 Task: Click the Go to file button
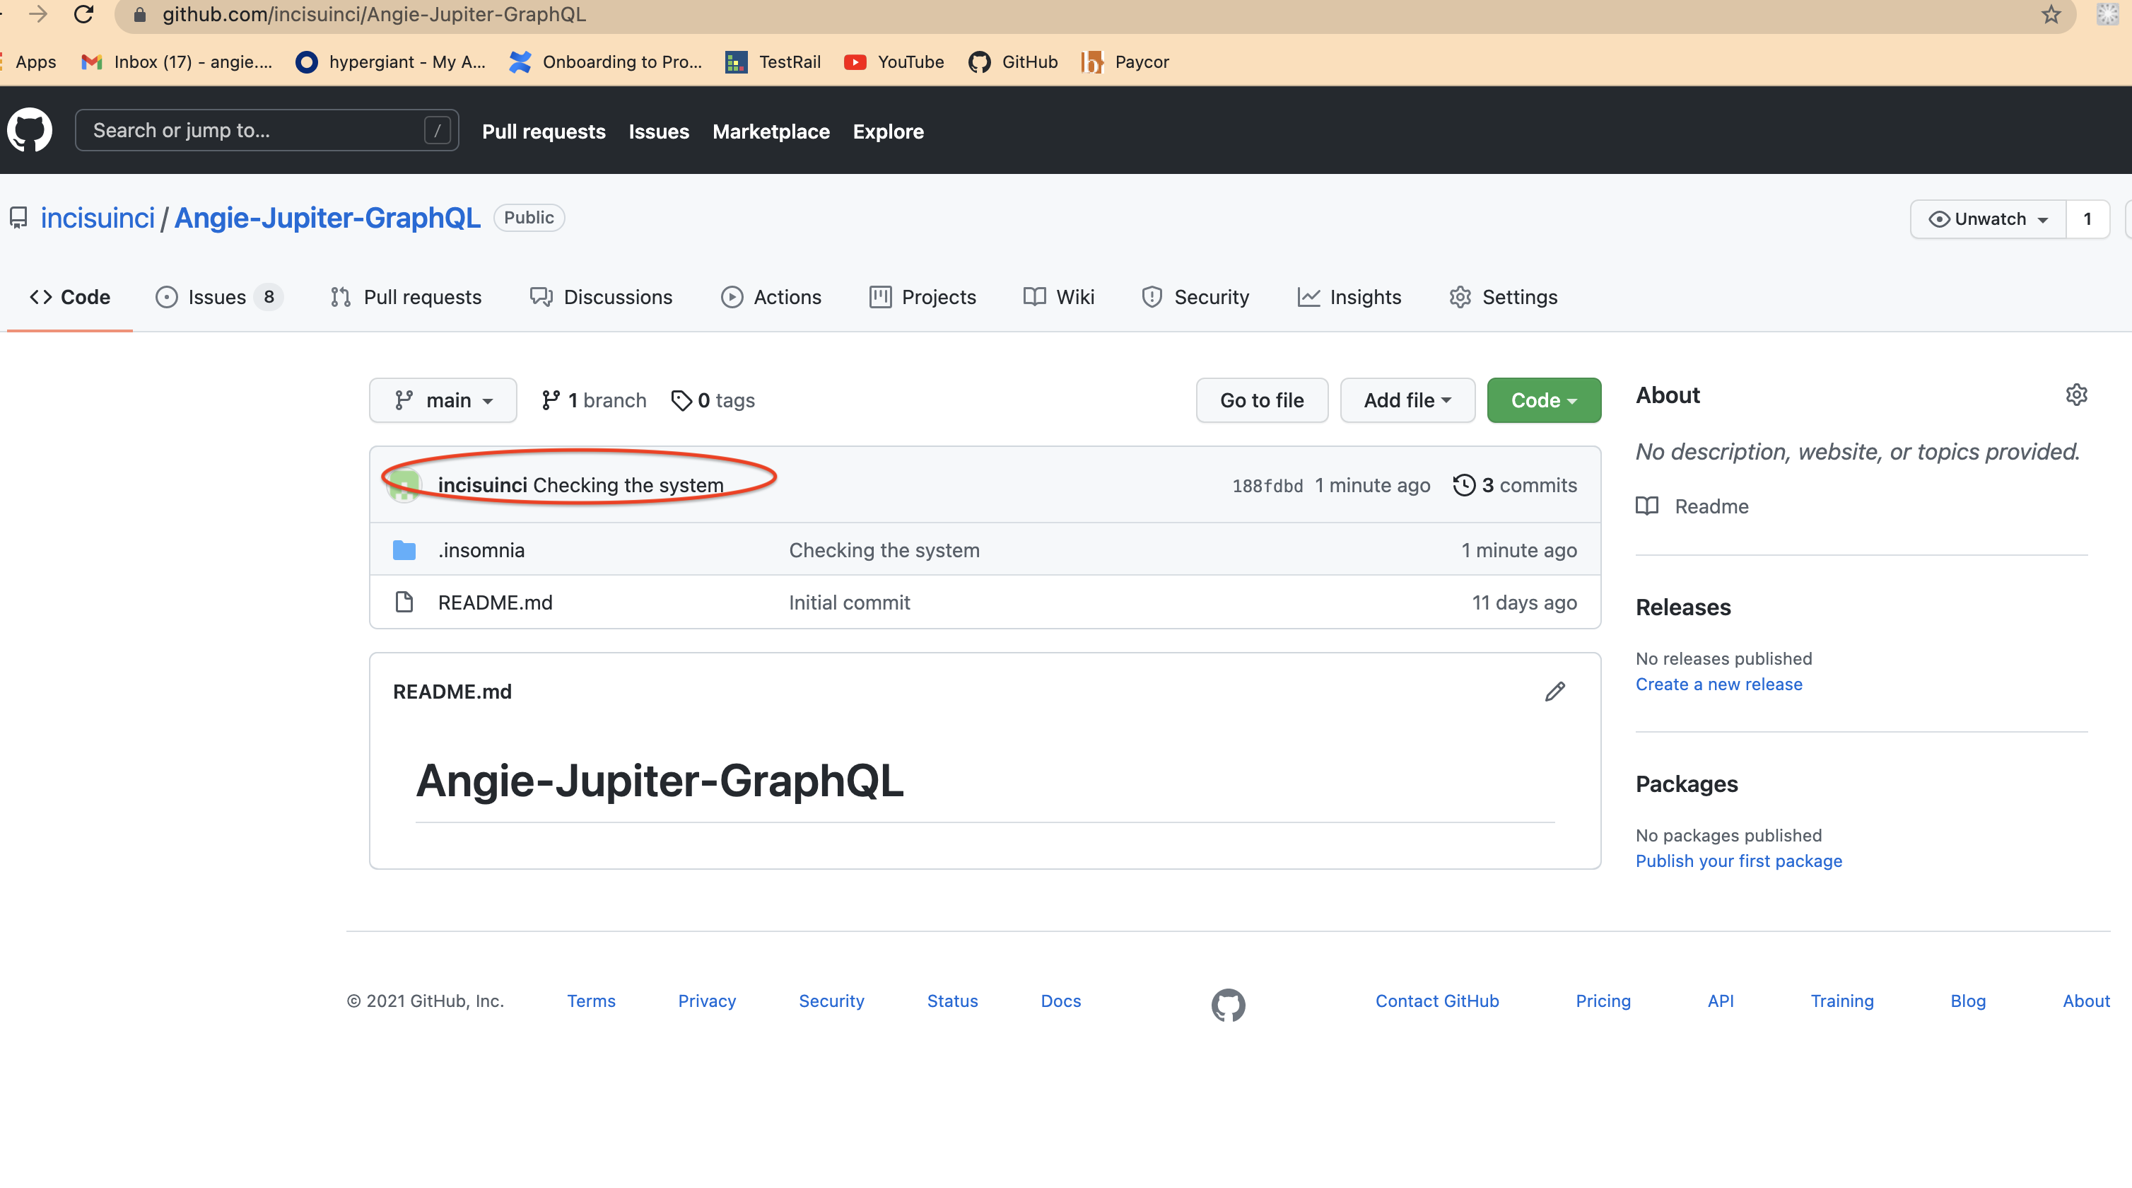pyautogui.click(x=1261, y=400)
